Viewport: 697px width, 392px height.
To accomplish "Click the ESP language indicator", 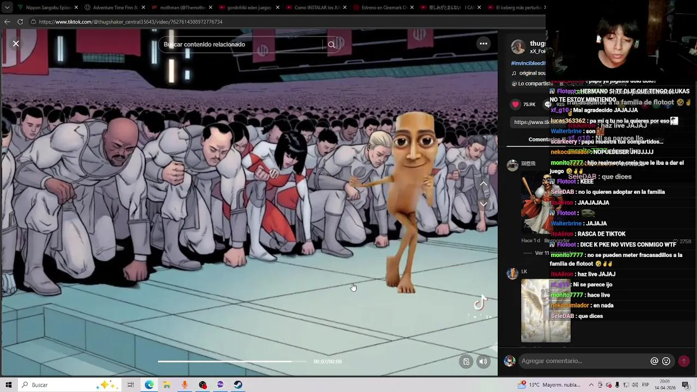I will (x=645, y=385).
